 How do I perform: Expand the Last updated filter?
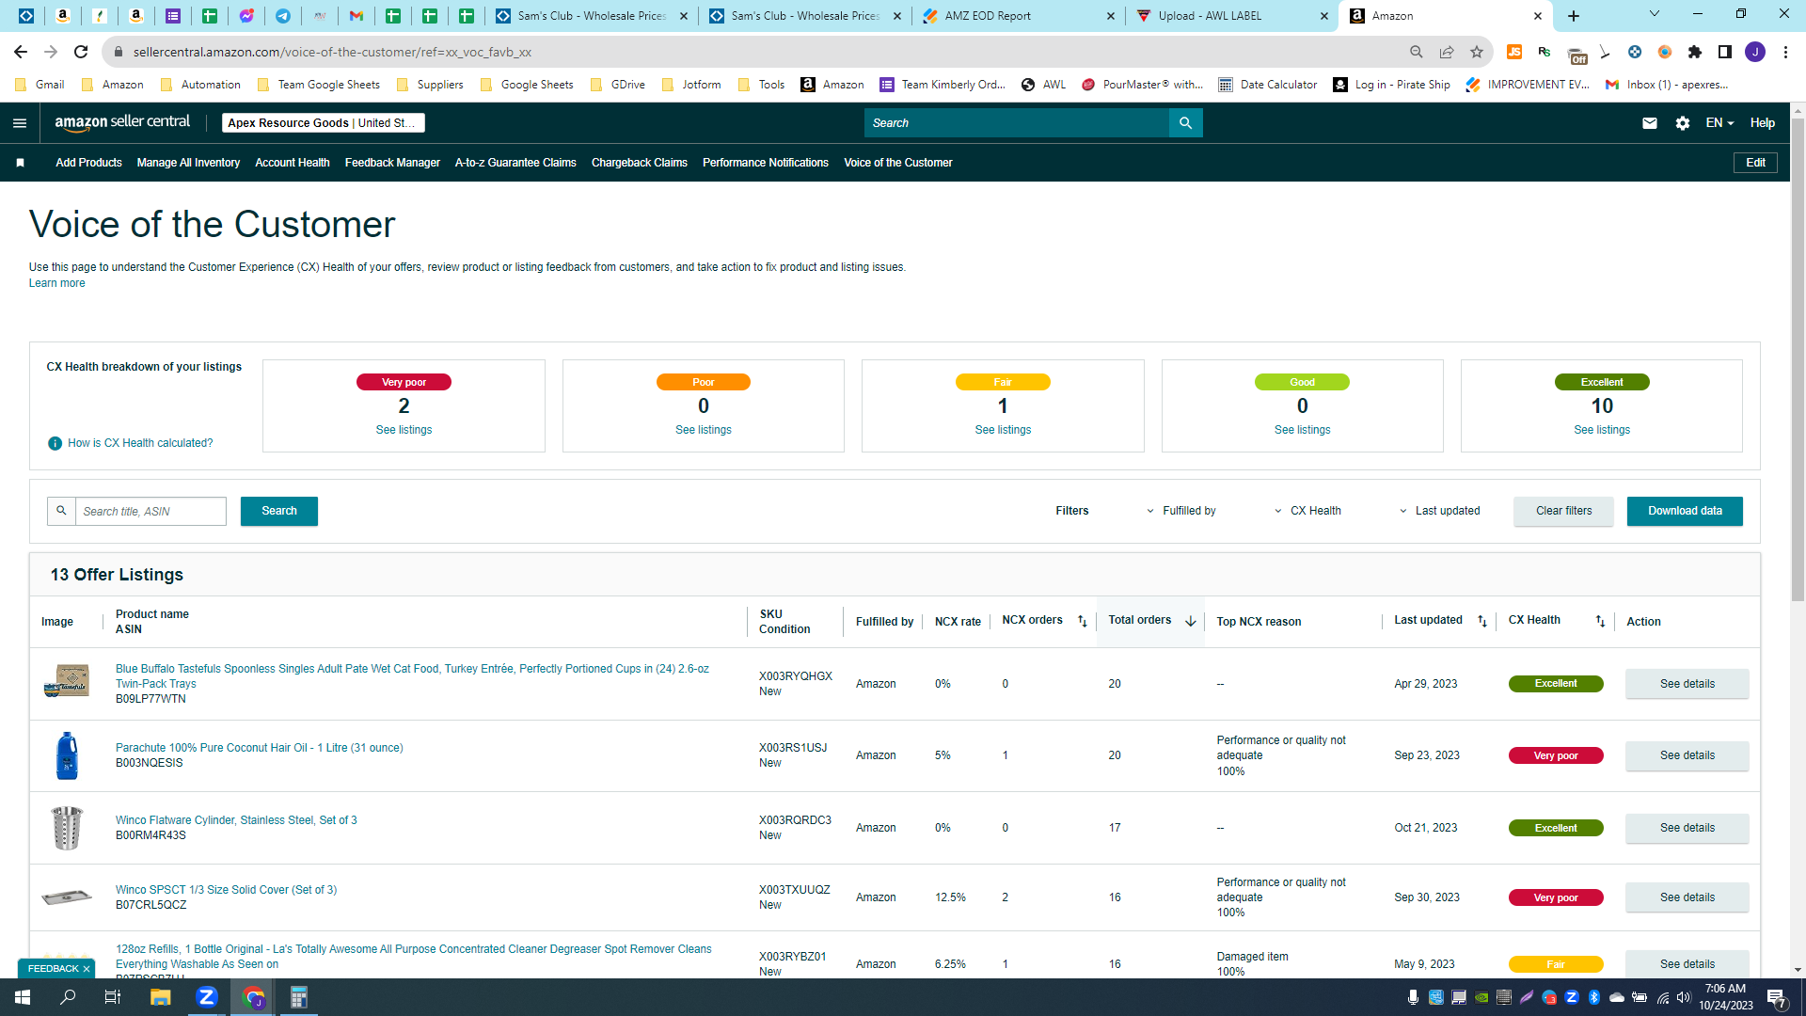coord(1440,511)
